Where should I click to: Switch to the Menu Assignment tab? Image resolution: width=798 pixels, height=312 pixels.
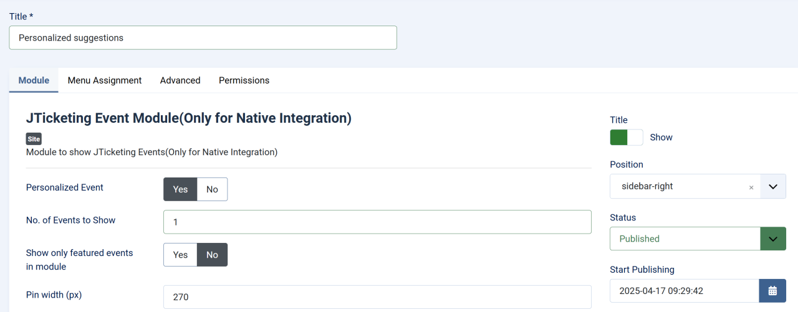click(105, 80)
